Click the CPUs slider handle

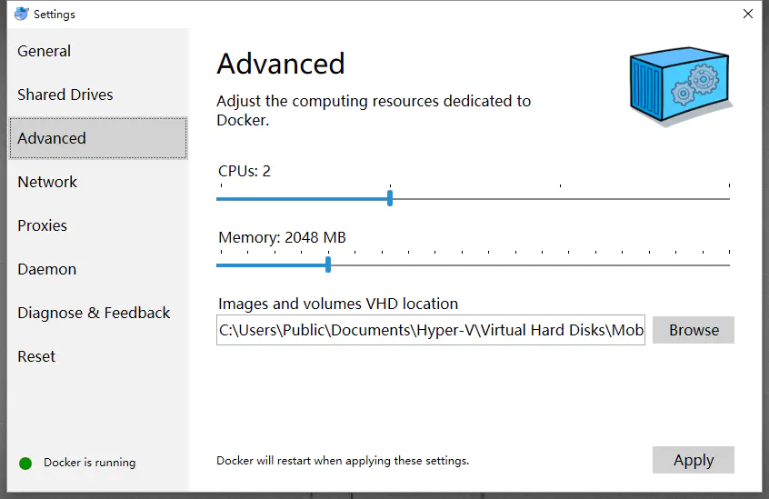click(x=390, y=198)
